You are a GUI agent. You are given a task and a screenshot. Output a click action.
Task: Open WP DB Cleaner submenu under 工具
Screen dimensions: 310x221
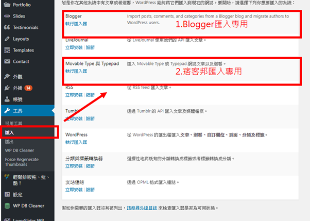20,150
